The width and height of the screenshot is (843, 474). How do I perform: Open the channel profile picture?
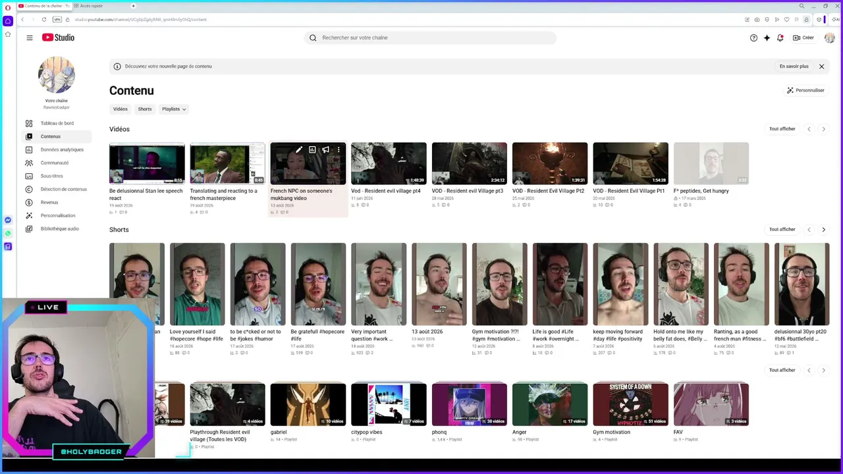tap(57, 75)
